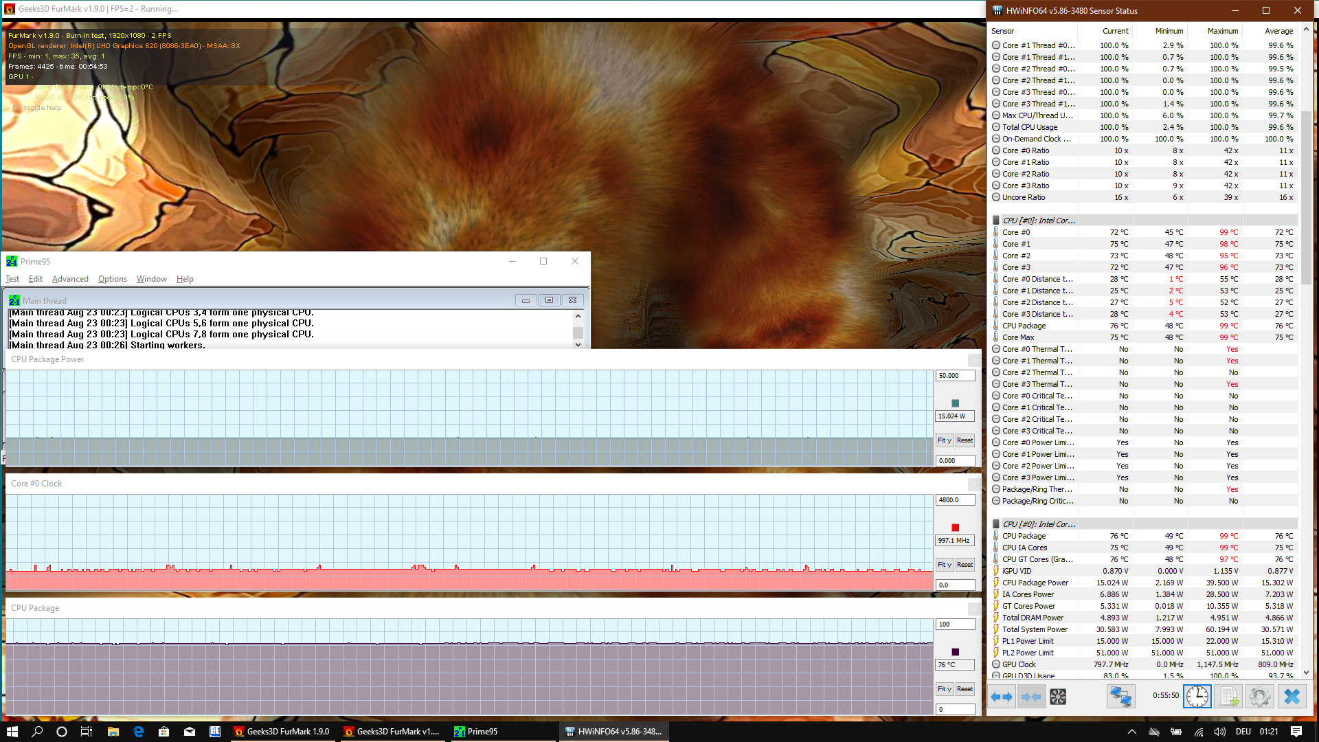Viewport: 1319px width, 742px height.
Task: Launch File Explorer from taskbar
Action: [113, 732]
